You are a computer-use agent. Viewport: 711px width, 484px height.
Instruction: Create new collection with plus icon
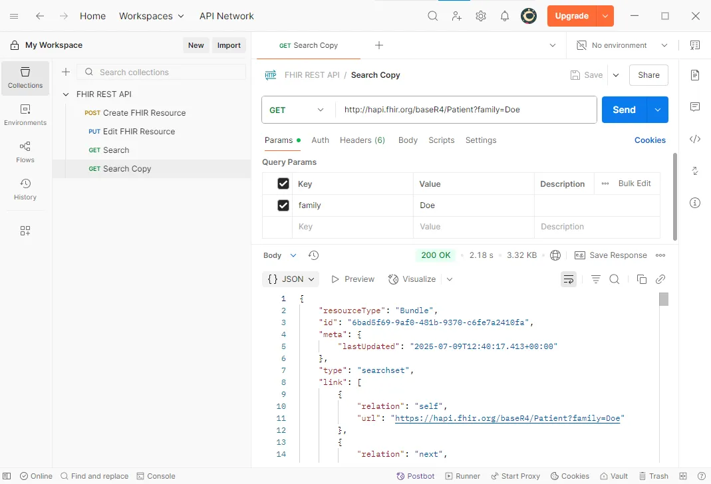(66, 72)
